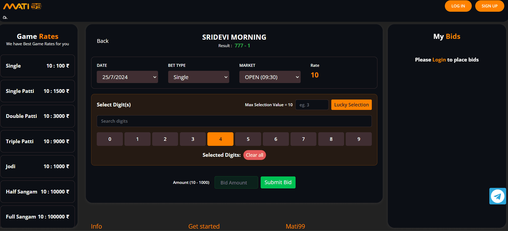Click the Get started footer heading
The image size is (508, 231).
pyautogui.click(x=204, y=226)
